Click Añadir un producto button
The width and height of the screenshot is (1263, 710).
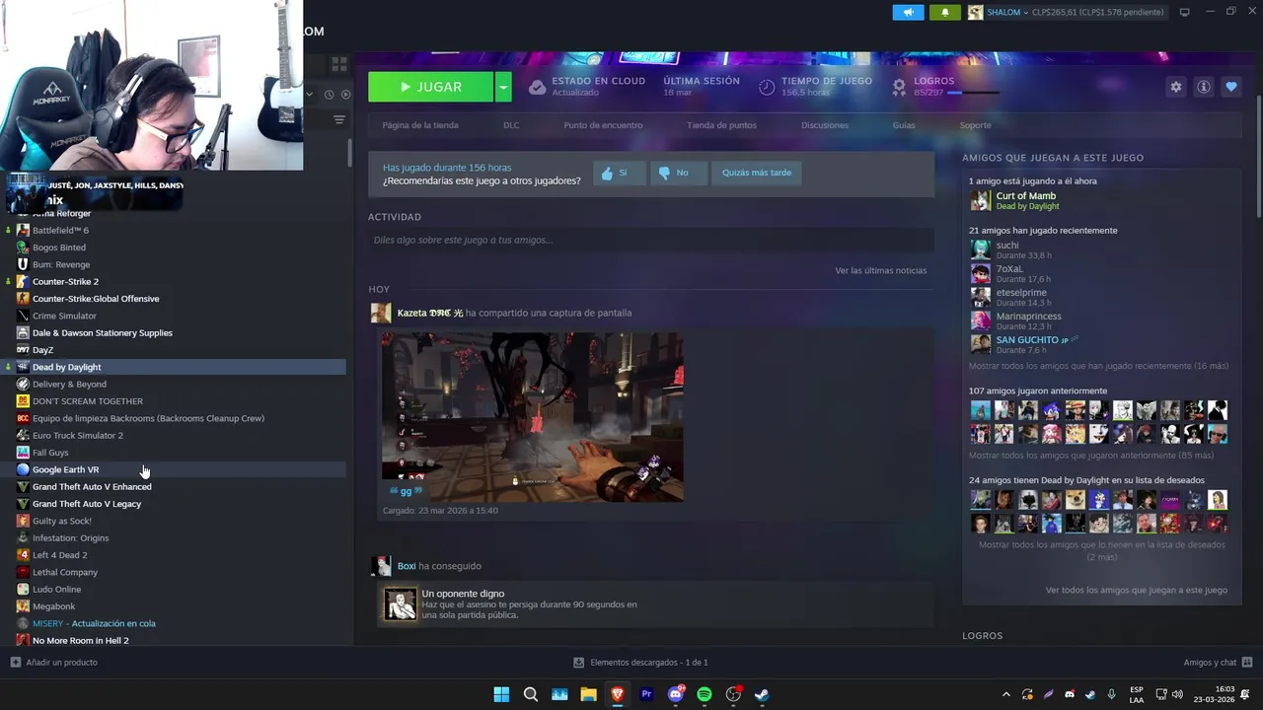pos(54,663)
